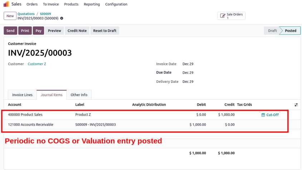Select the Draft status stage
The width and height of the screenshot is (302, 170).
[x=272, y=31]
